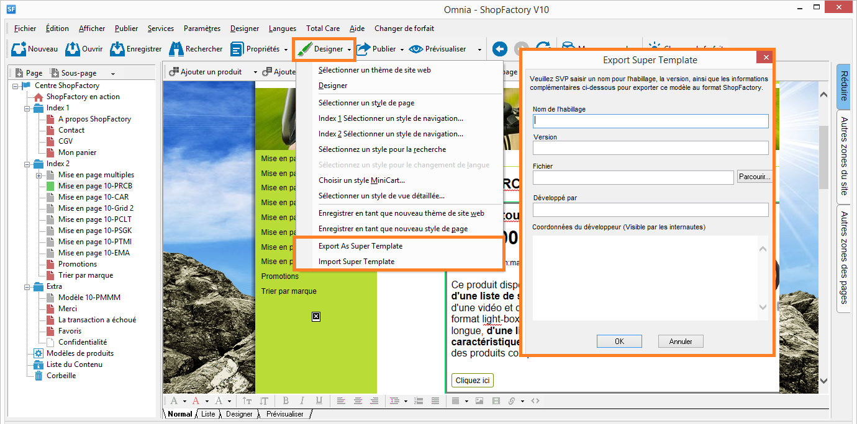Click the Nouveau toolbar icon
This screenshot has width=857, height=424.
coord(19,49)
